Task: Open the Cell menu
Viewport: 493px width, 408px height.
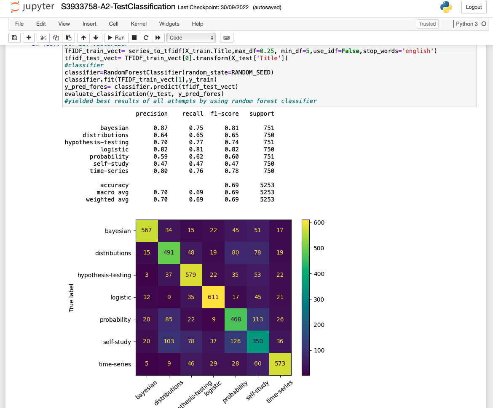Action: pos(113,24)
